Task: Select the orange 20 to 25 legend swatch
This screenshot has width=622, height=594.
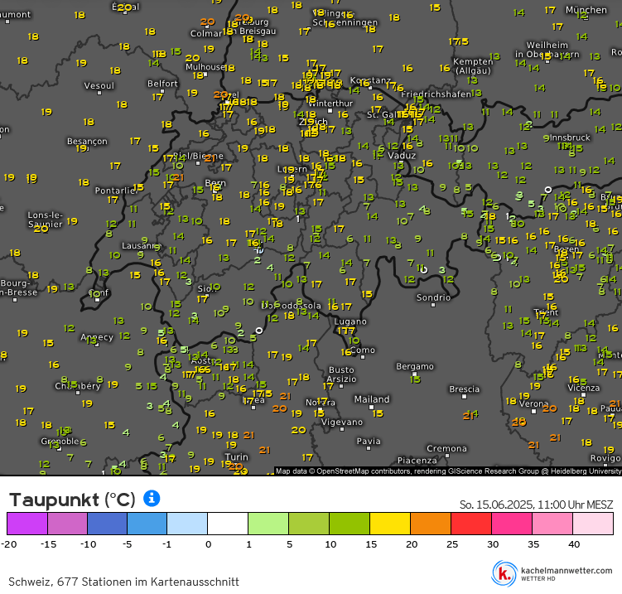Action: coord(430,524)
